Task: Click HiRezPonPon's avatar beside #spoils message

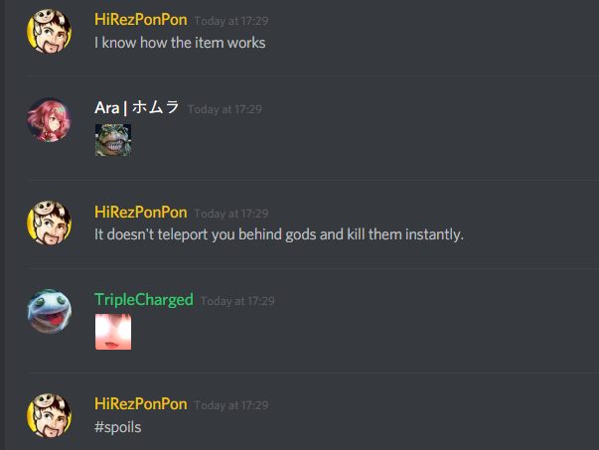Action: pyautogui.click(x=49, y=415)
